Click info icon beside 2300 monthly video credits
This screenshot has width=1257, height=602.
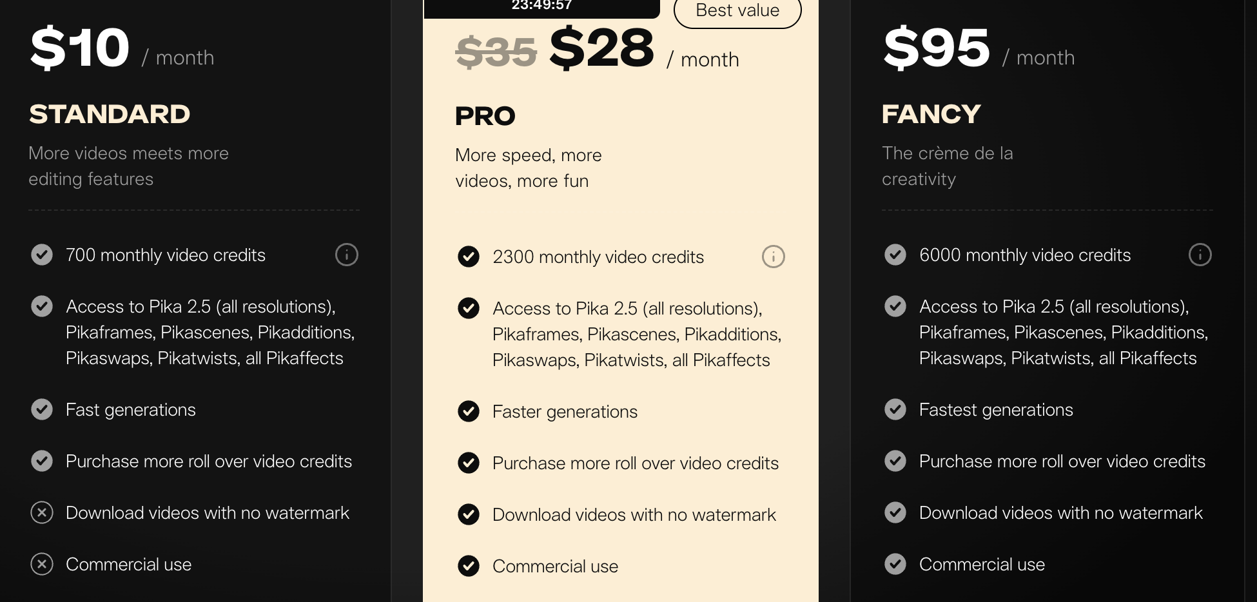(774, 257)
